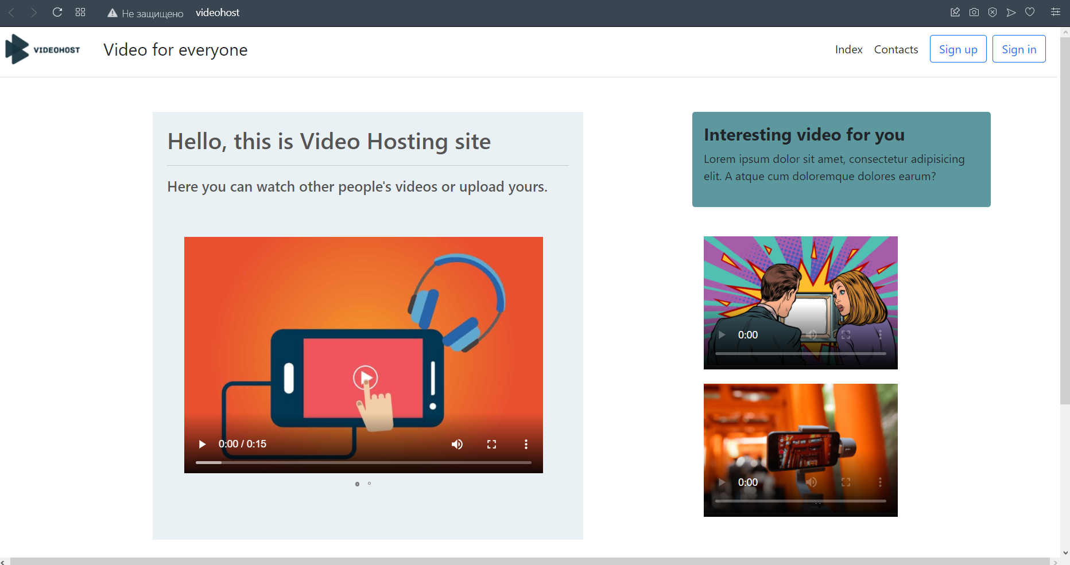
Task: Play the main 0:15 video
Action: tap(202, 444)
